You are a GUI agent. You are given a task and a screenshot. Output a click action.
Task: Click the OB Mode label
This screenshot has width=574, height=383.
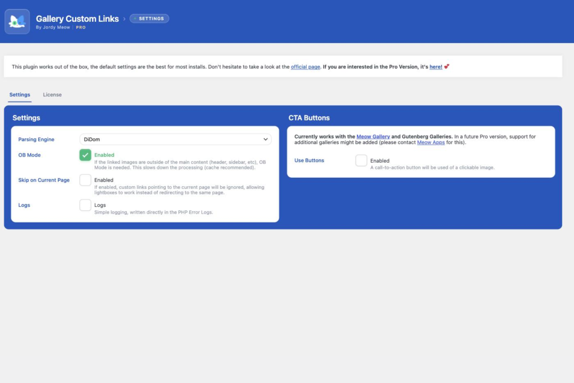coord(29,155)
